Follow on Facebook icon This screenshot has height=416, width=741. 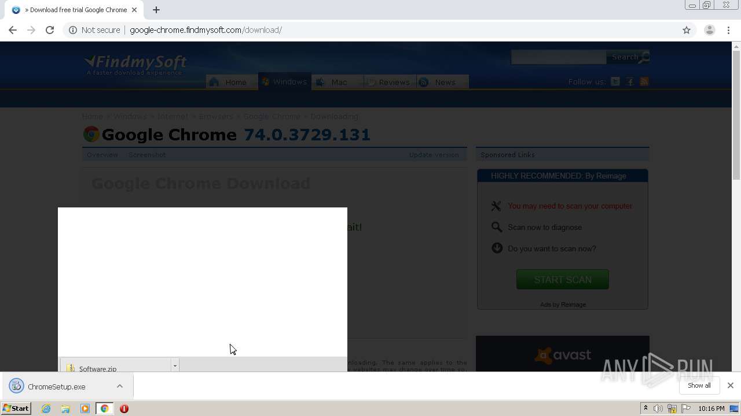(x=630, y=82)
